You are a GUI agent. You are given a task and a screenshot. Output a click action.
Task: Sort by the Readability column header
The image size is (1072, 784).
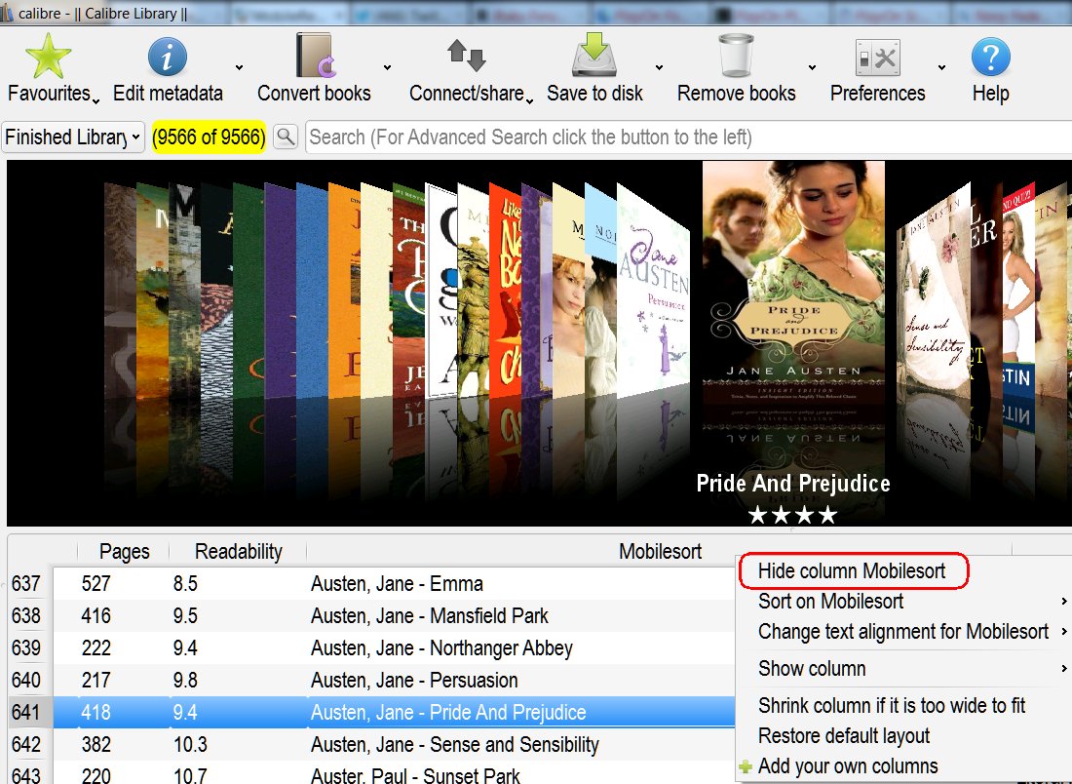(x=238, y=552)
